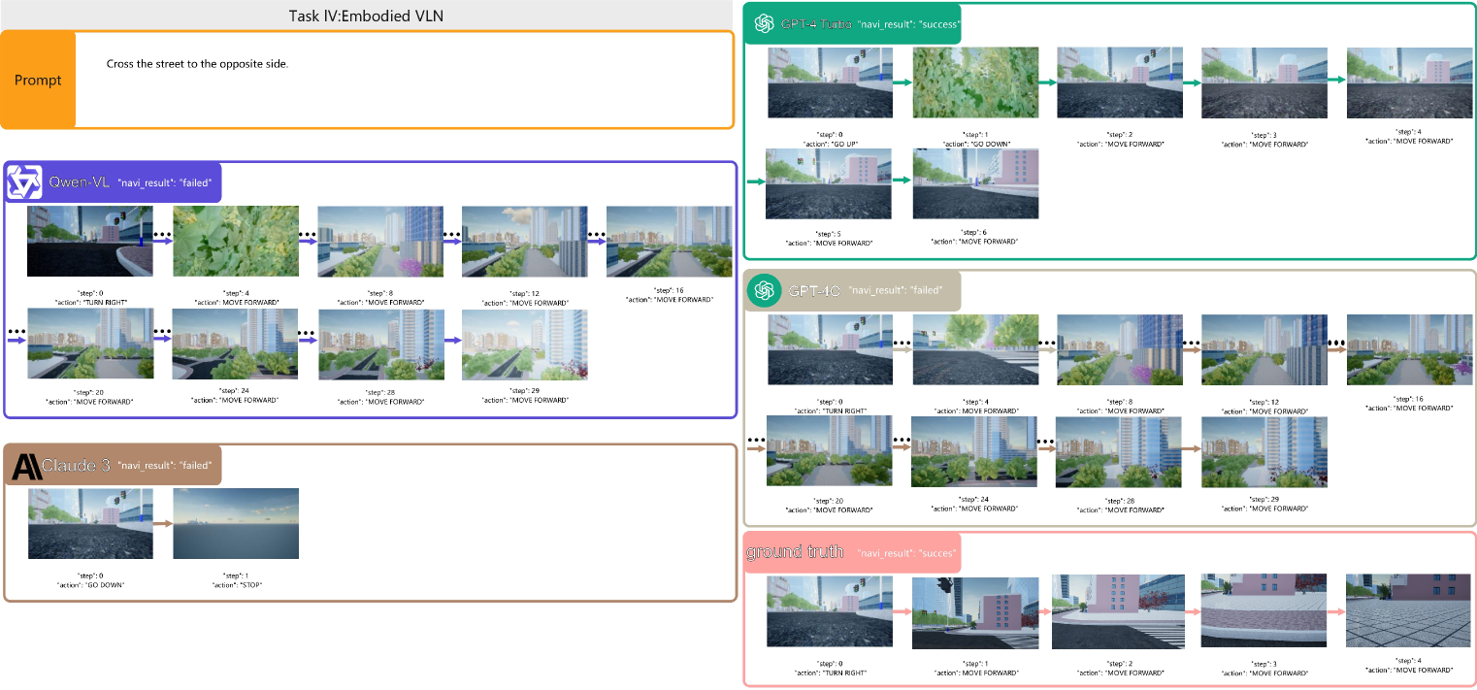Click the pink arrow after ground truth step 0

[x=902, y=612]
